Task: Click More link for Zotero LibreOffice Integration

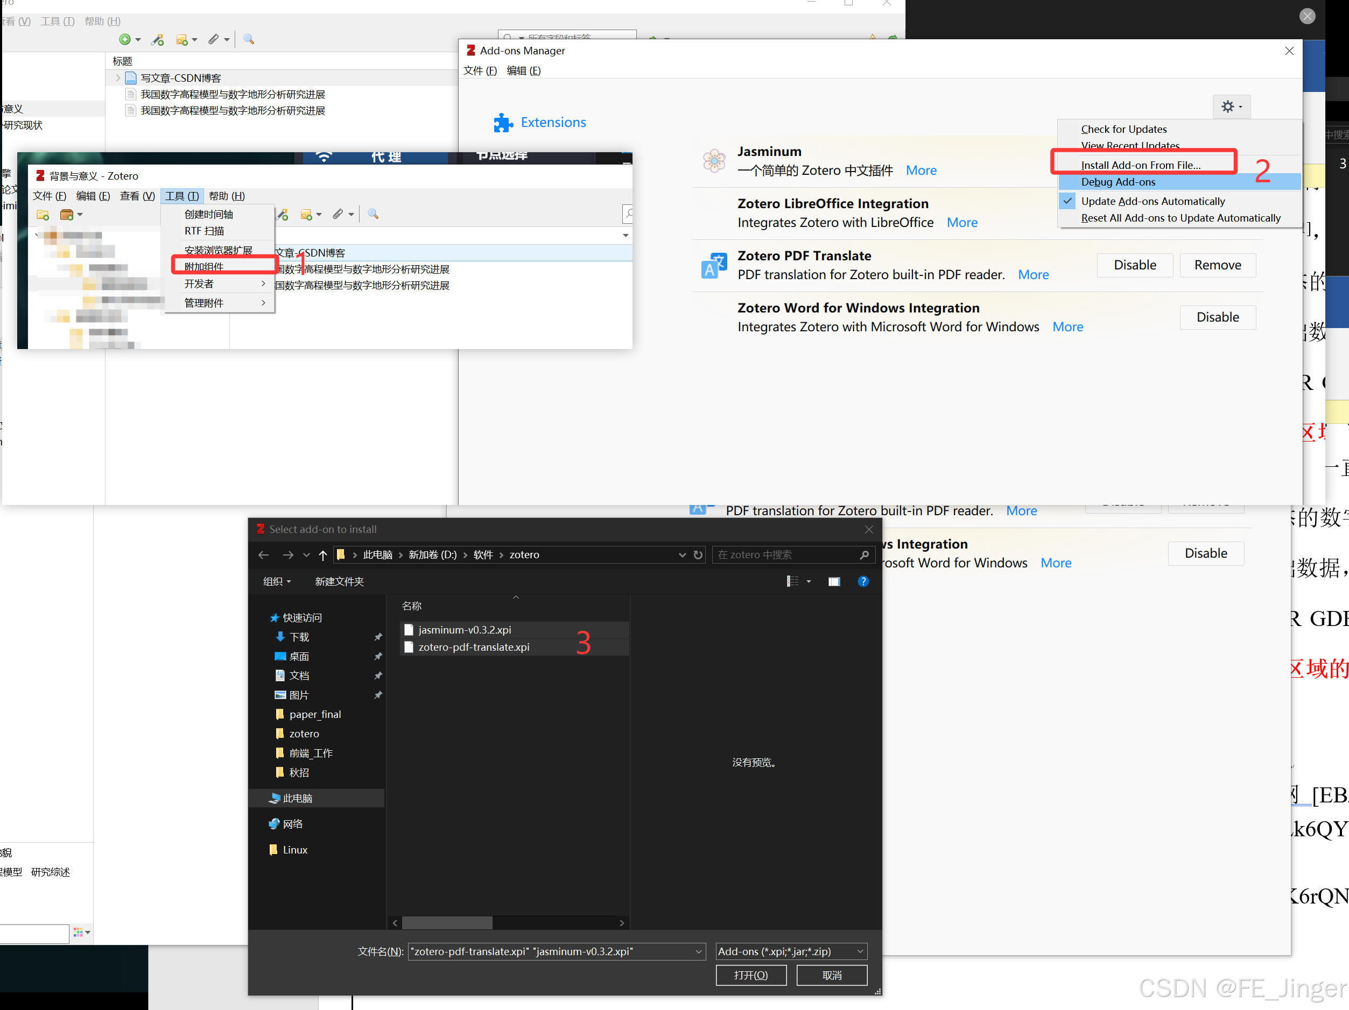Action: point(962,222)
